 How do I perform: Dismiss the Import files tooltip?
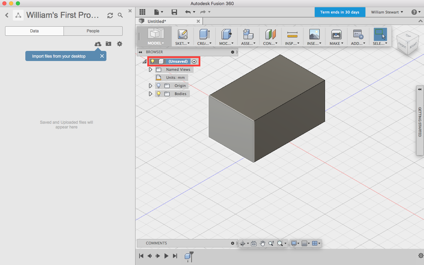tap(102, 56)
